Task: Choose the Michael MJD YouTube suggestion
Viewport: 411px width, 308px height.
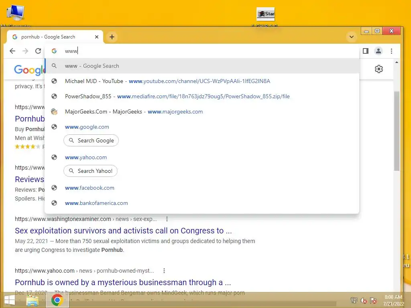Action: click(202, 81)
